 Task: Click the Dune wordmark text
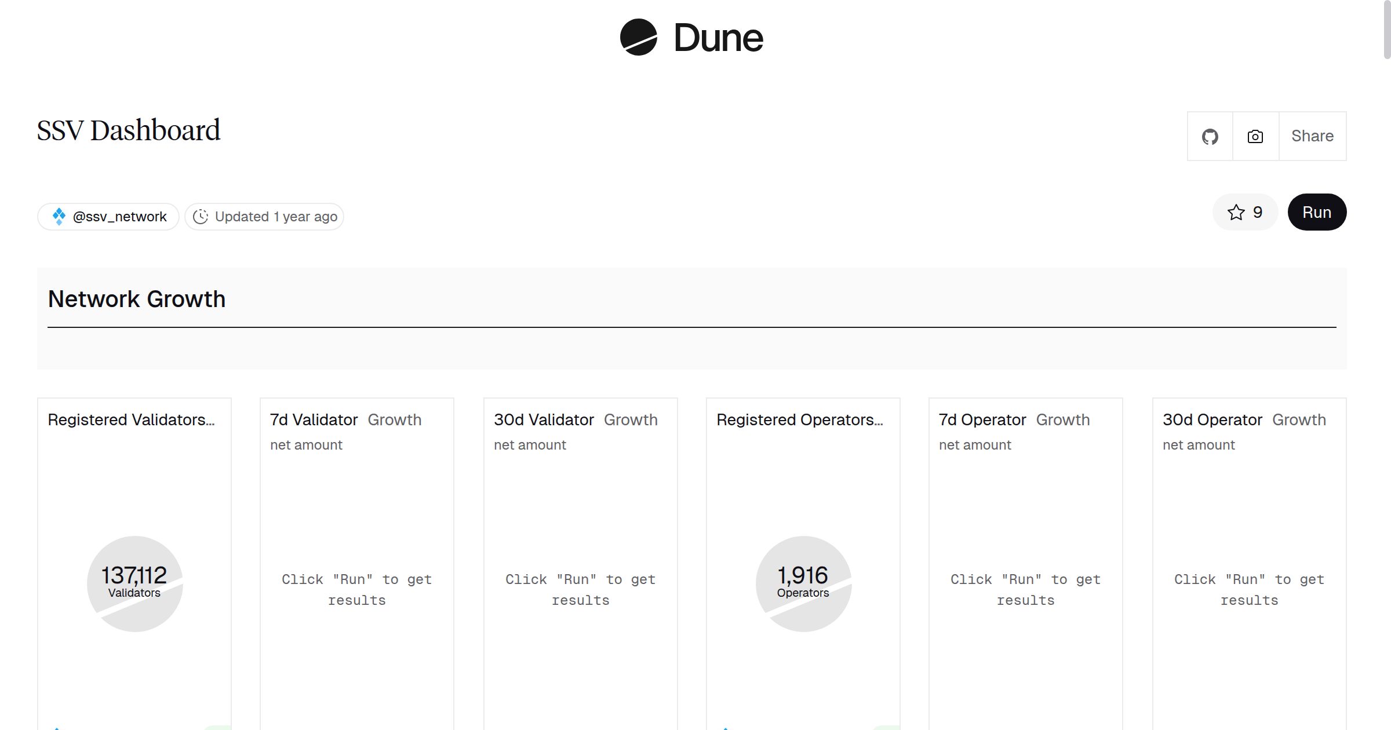pos(718,38)
